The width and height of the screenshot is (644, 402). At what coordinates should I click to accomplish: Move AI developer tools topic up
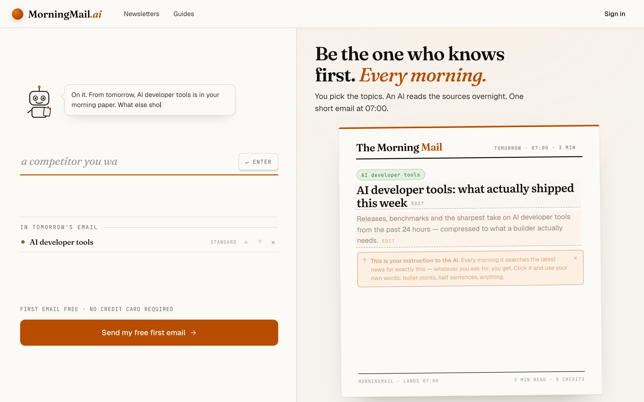pyautogui.click(x=246, y=242)
